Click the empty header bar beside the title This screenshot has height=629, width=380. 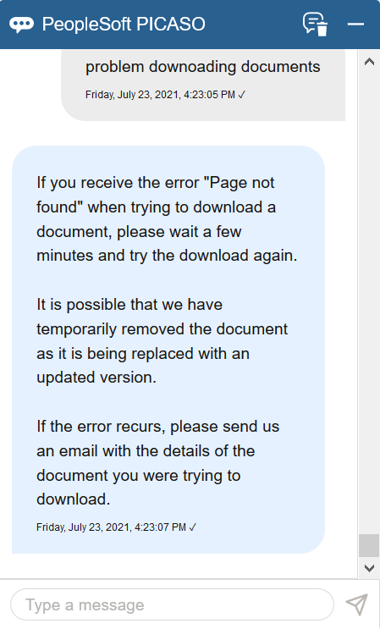pos(253,25)
